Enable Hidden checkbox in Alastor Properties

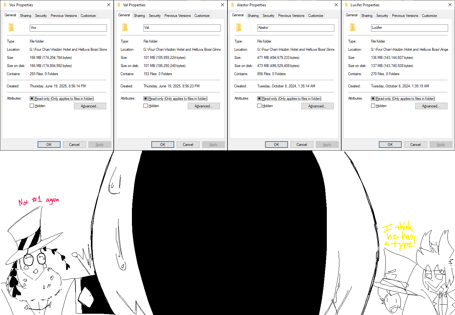(259, 106)
